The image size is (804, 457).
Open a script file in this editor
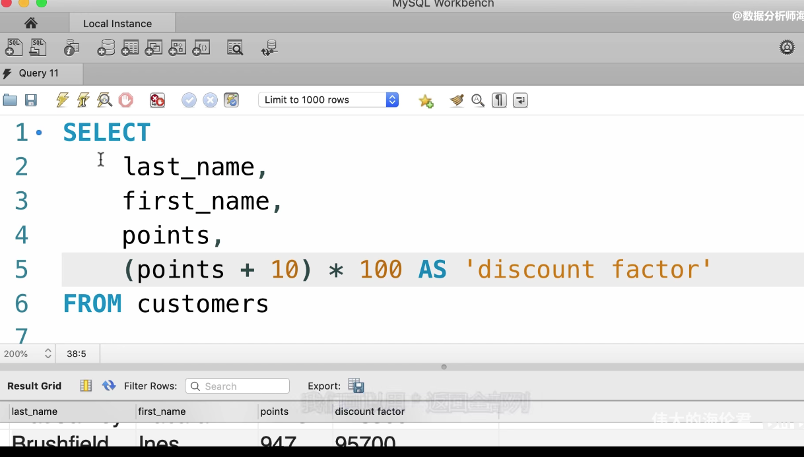click(10, 100)
